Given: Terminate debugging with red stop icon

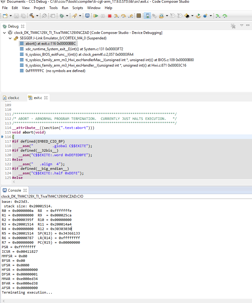Looking at the screenshot, I should point(110,16).
